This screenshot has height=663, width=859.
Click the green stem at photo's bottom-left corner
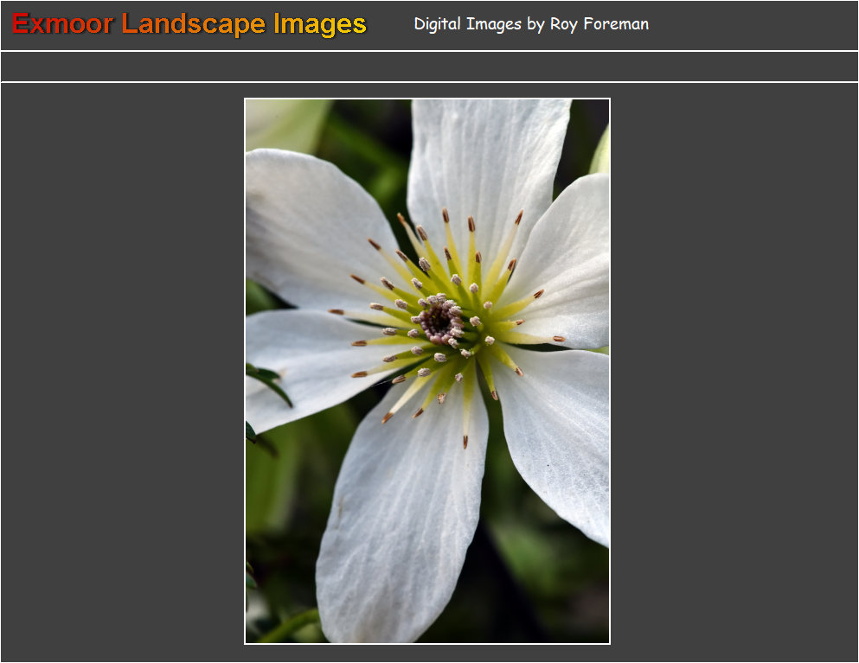pyautogui.click(x=285, y=627)
